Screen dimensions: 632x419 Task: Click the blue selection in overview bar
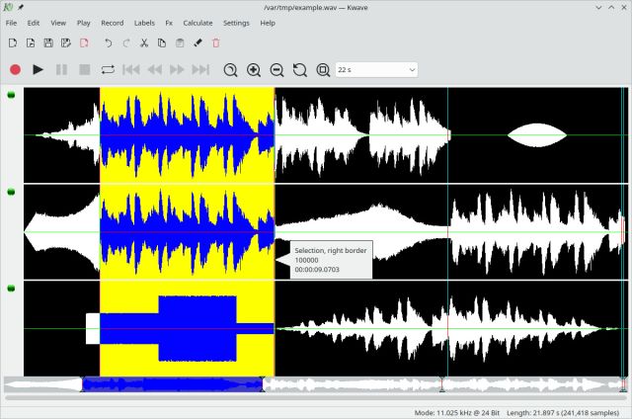click(x=173, y=384)
